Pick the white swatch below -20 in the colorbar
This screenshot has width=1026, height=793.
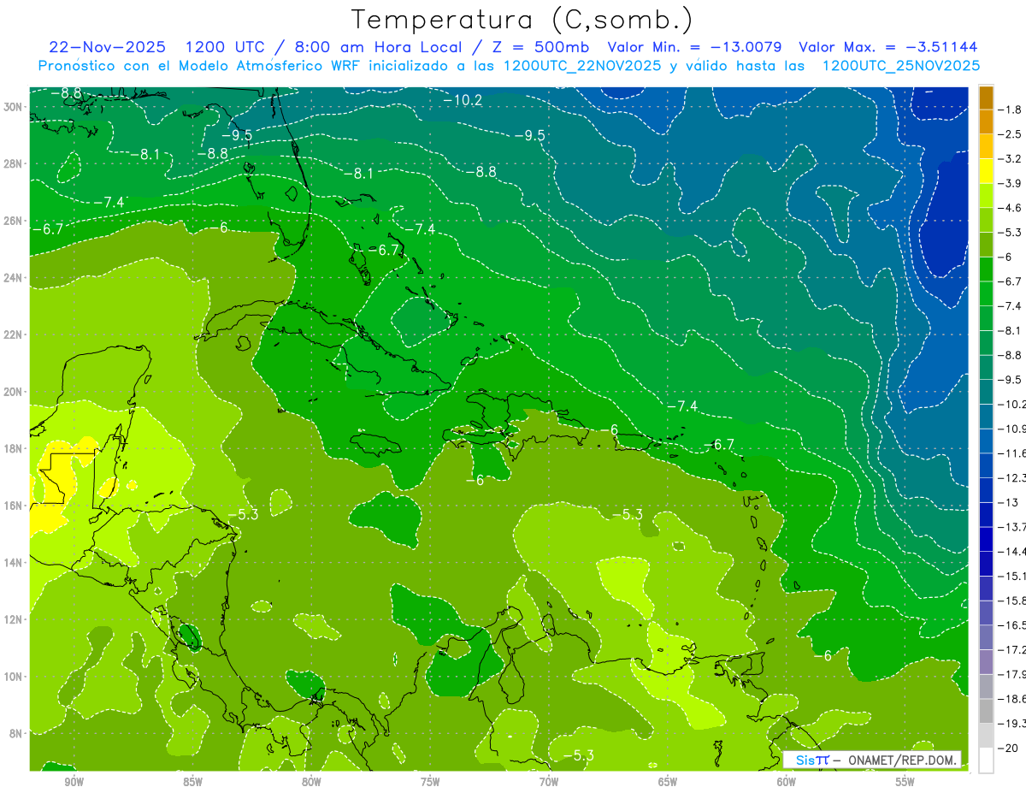coord(986,760)
